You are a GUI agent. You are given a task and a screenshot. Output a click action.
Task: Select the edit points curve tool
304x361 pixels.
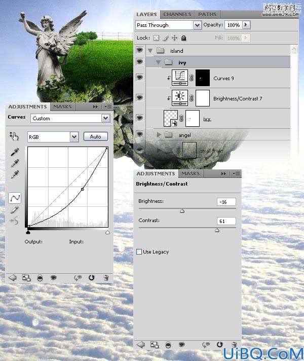tap(15, 198)
